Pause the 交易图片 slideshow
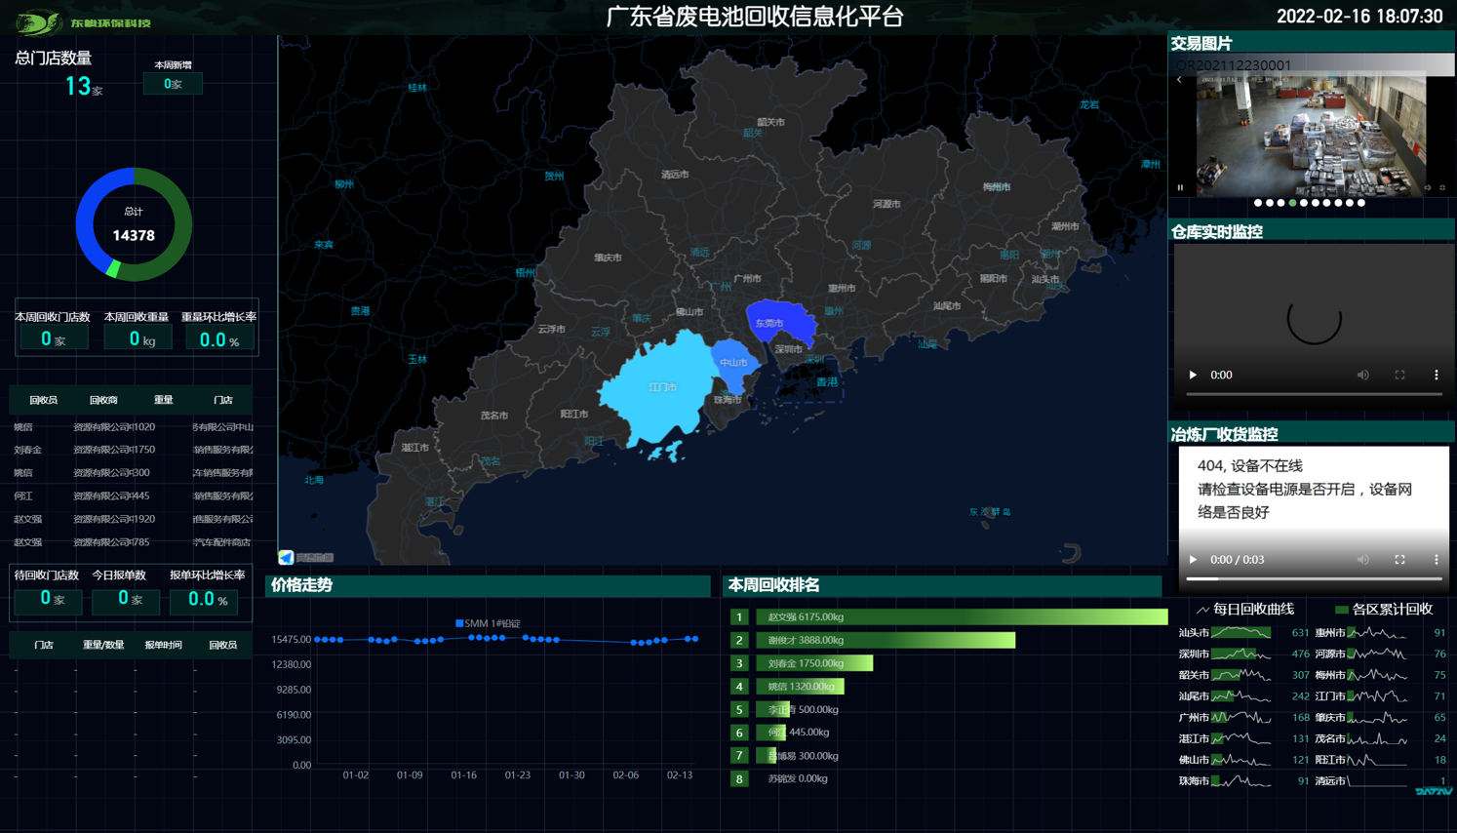This screenshot has height=833, width=1457. click(1180, 187)
